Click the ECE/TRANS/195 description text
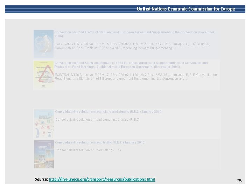The image size is (252, 189). 132,46
